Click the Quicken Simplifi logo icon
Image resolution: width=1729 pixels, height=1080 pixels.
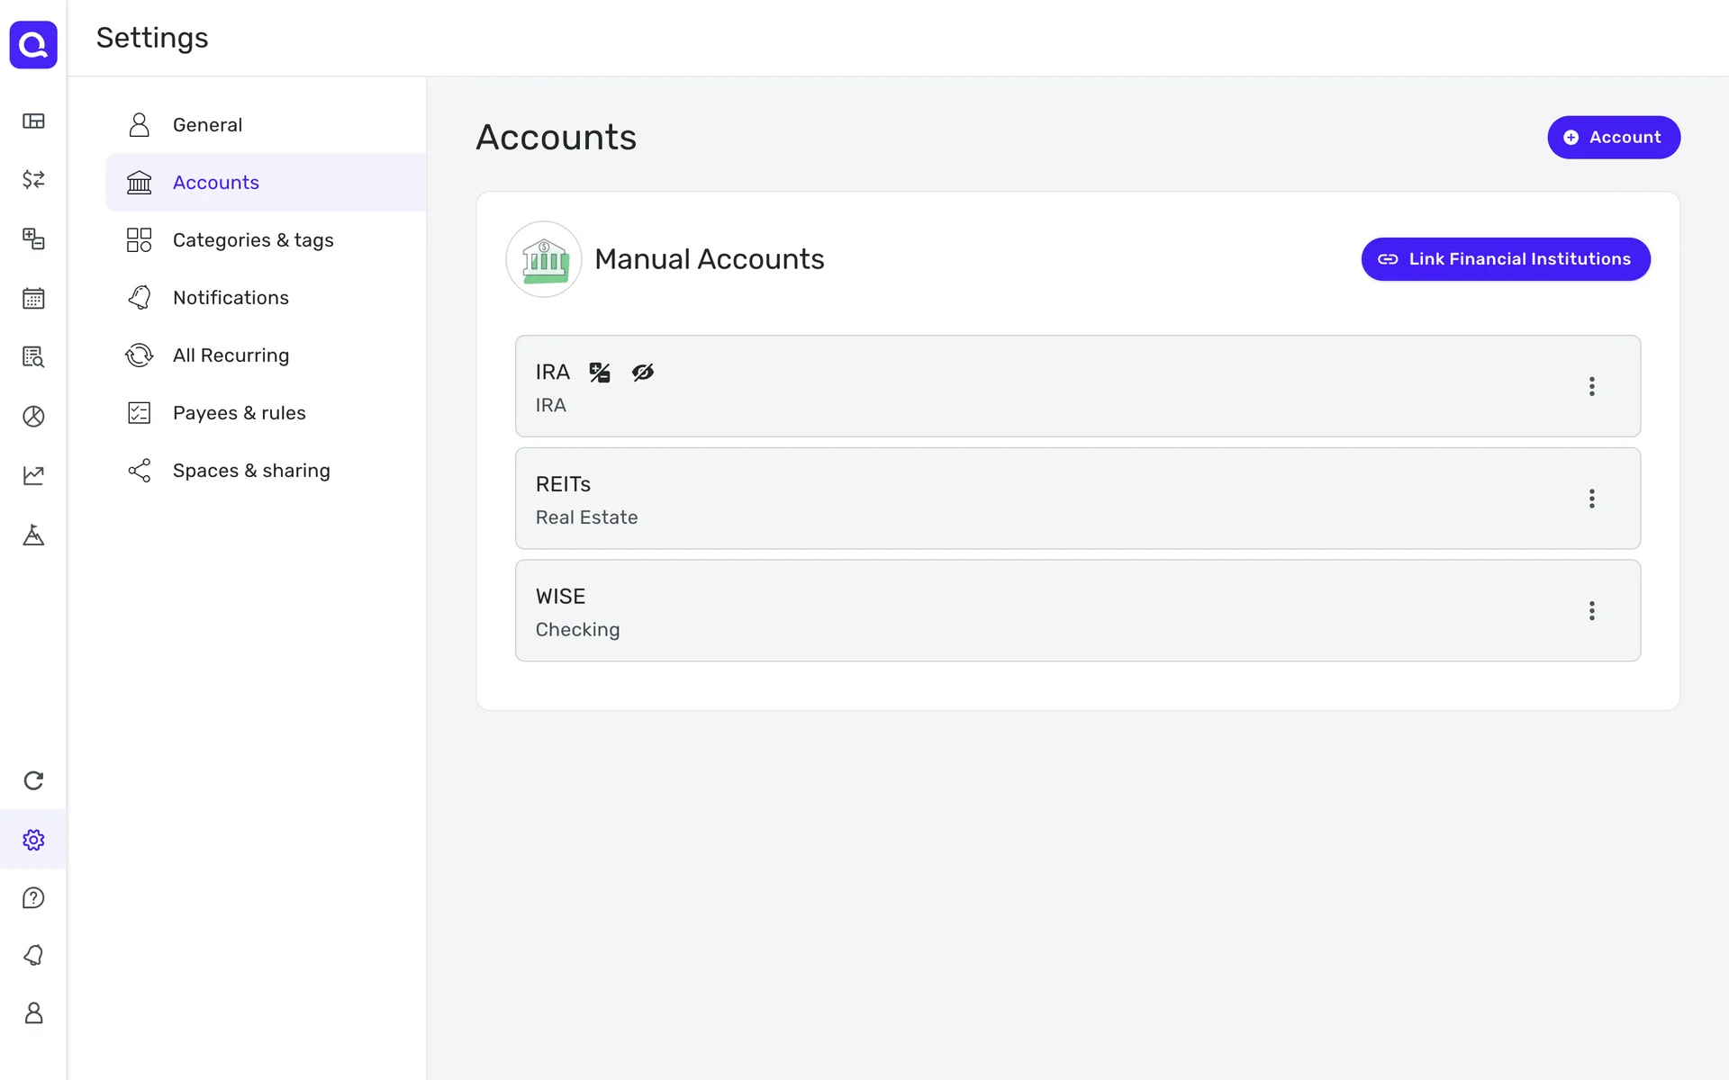tap(33, 44)
